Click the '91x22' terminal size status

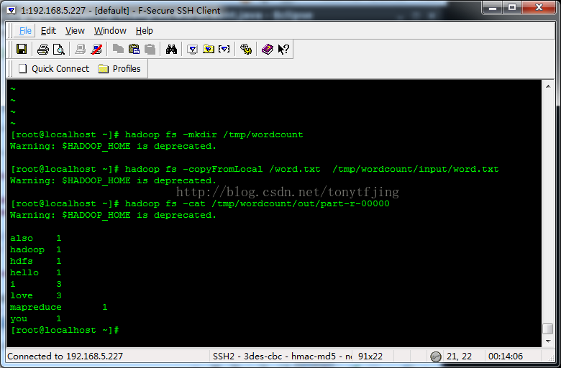point(370,356)
